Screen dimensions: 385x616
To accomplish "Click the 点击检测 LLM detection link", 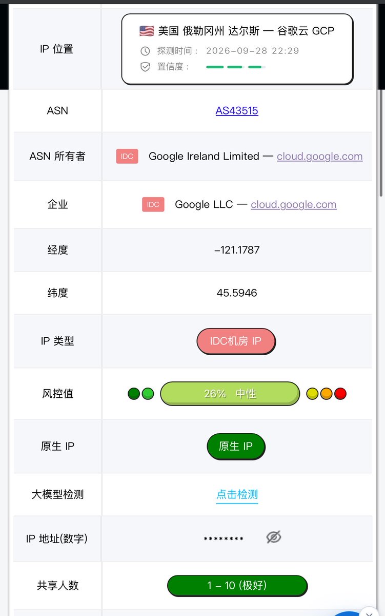I will click(x=237, y=494).
